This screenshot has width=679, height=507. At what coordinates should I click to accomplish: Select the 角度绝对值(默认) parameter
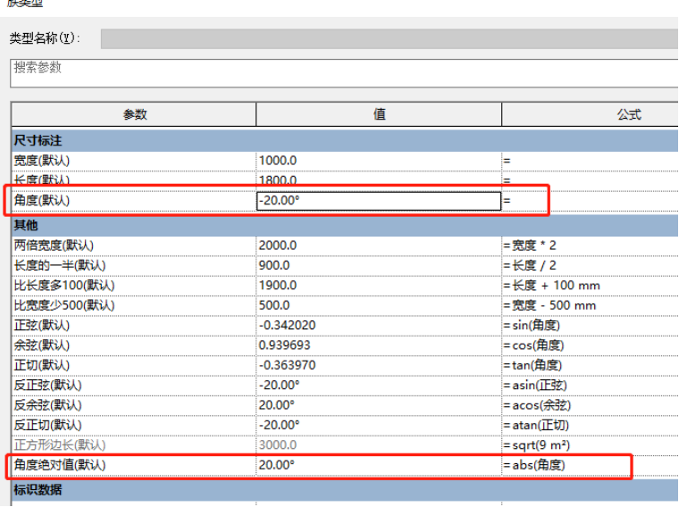(60, 465)
